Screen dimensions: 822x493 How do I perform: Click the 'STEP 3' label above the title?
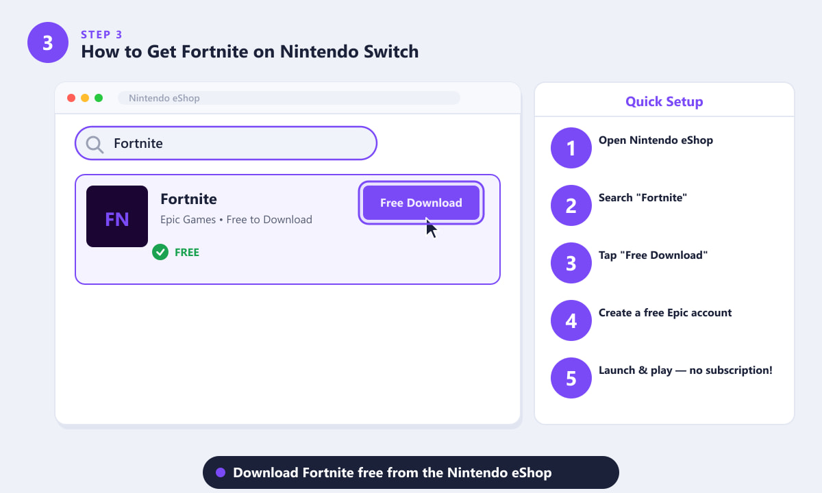(102, 34)
